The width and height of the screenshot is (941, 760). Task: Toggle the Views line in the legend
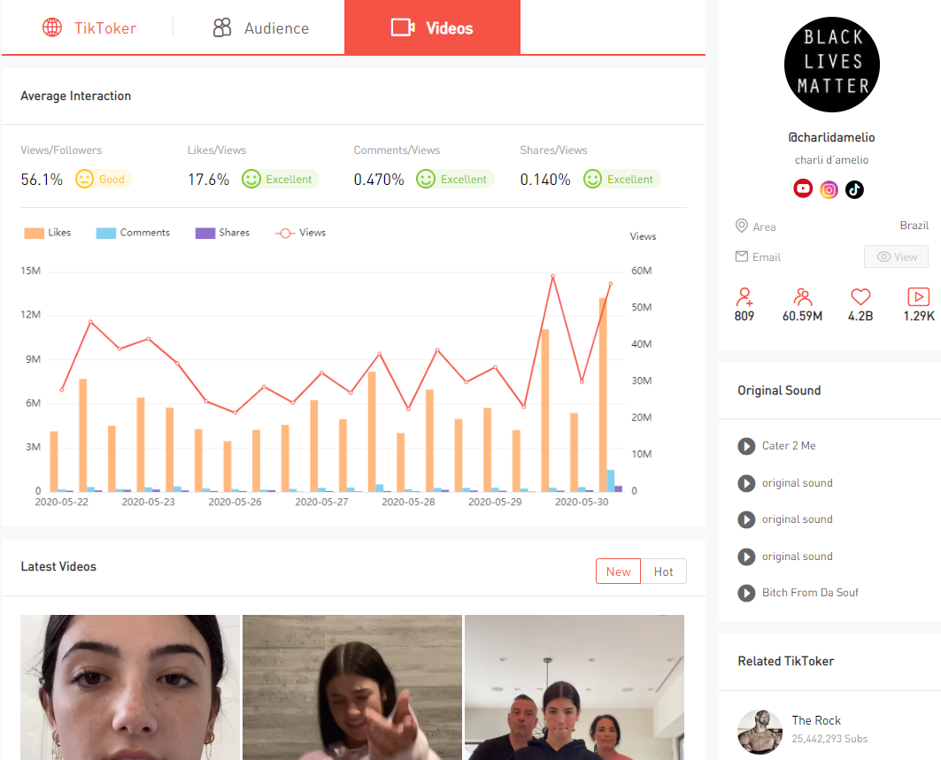click(301, 233)
